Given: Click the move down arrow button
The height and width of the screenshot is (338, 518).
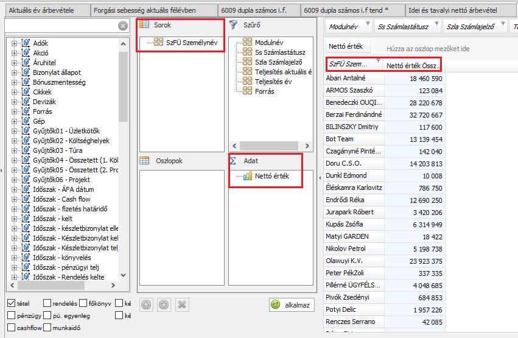Looking at the screenshot, I should [x=164, y=305].
